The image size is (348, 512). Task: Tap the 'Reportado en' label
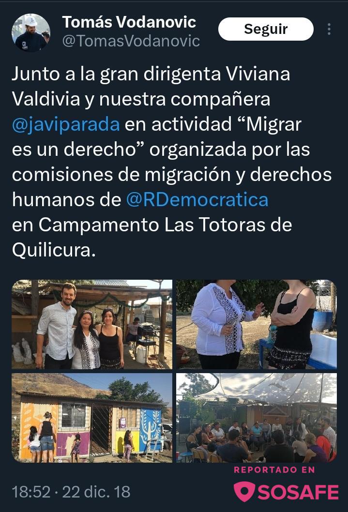coord(274,470)
